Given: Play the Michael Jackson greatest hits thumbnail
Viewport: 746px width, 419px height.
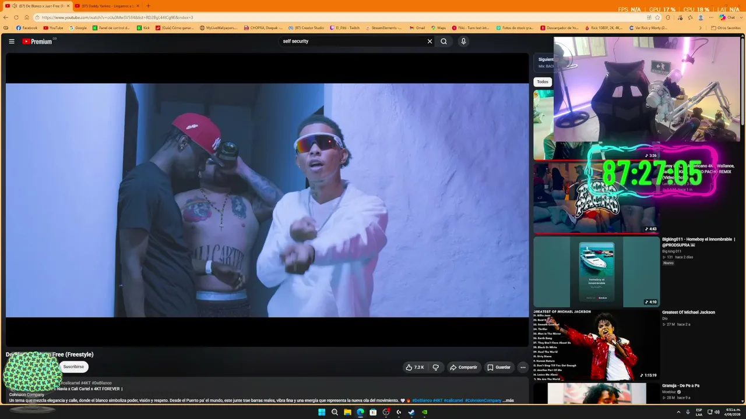Looking at the screenshot, I should [x=596, y=345].
